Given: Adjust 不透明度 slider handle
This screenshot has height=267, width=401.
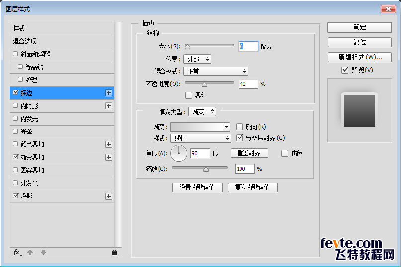Looking at the screenshot, I should 204,84.
